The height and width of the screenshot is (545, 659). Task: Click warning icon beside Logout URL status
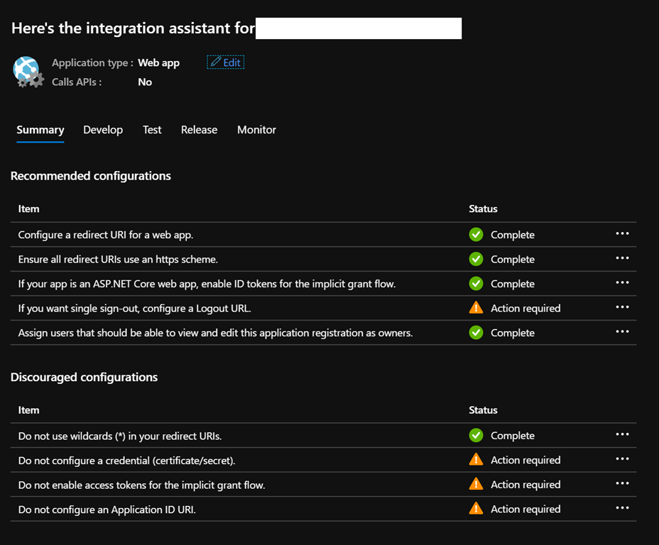pyautogui.click(x=476, y=308)
